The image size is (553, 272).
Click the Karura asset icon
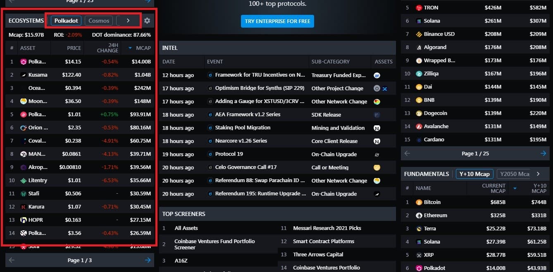click(x=24, y=207)
